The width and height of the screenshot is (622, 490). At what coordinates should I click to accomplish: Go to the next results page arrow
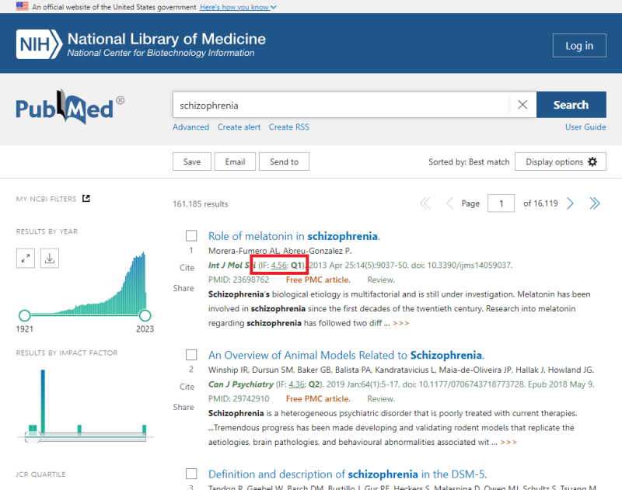[x=570, y=203]
